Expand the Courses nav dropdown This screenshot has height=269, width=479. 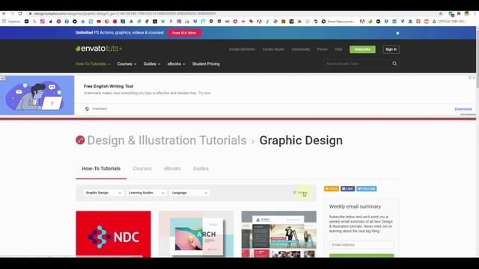(x=126, y=64)
